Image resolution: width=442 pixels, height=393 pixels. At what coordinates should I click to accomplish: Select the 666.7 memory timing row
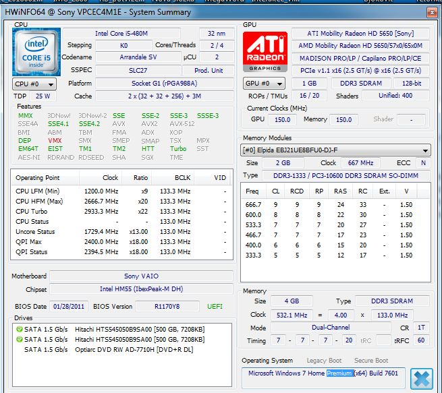(x=334, y=204)
